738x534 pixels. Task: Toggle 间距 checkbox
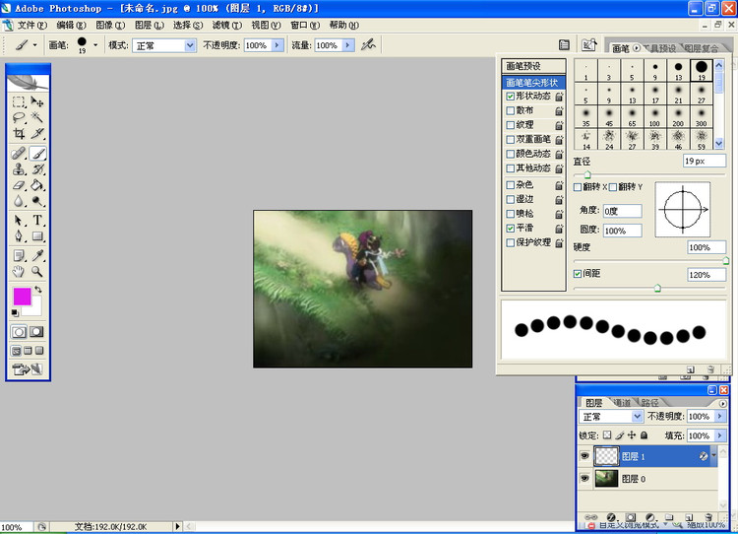pos(578,273)
